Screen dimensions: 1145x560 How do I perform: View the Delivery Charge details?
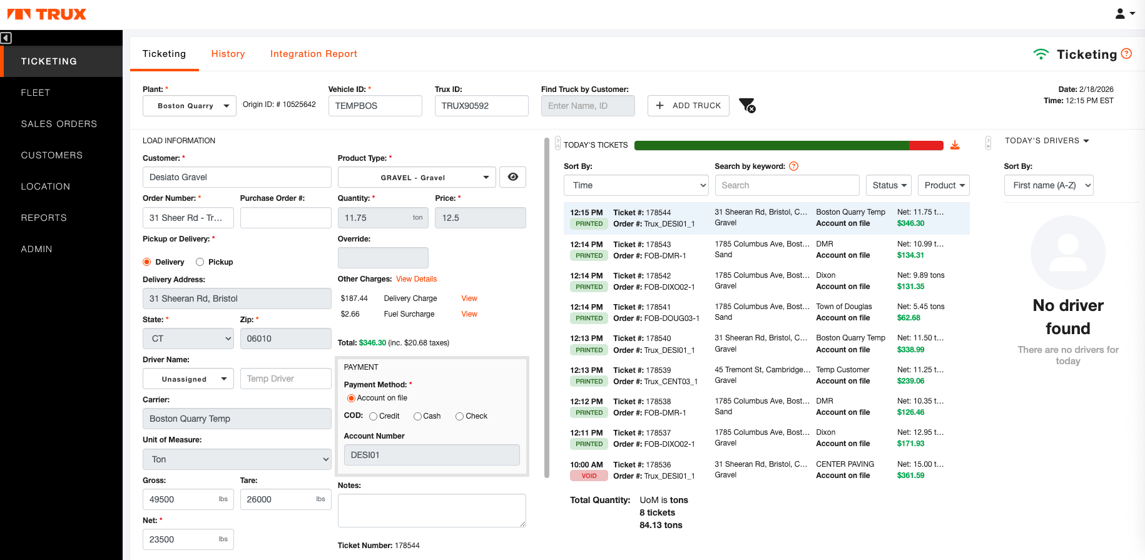[x=469, y=298]
